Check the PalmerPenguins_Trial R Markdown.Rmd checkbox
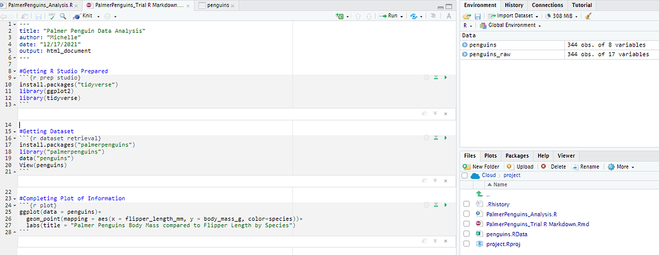 [x=466, y=224]
